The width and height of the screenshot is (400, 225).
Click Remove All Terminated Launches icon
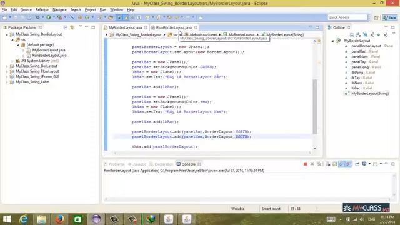point(319,164)
